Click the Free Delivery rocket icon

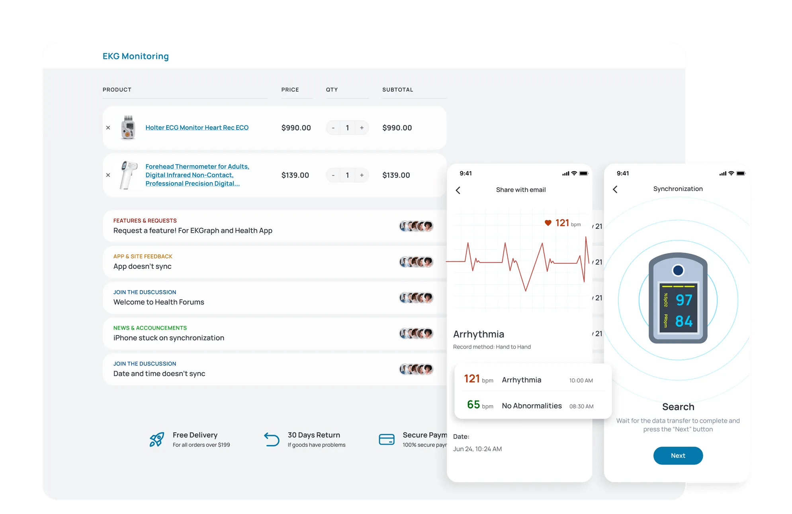click(x=156, y=439)
